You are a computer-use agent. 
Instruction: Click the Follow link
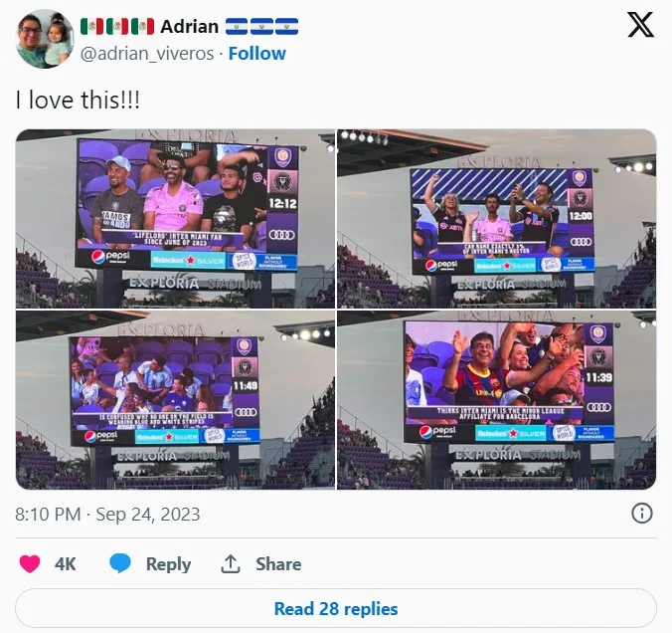[257, 54]
